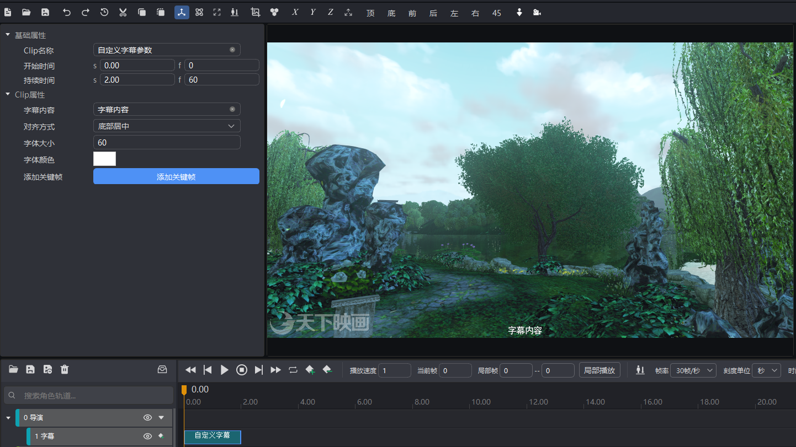Open a project with the folder icon
Viewport: 796px width, 447px height.
pyautogui.click(x=26, y=12)
